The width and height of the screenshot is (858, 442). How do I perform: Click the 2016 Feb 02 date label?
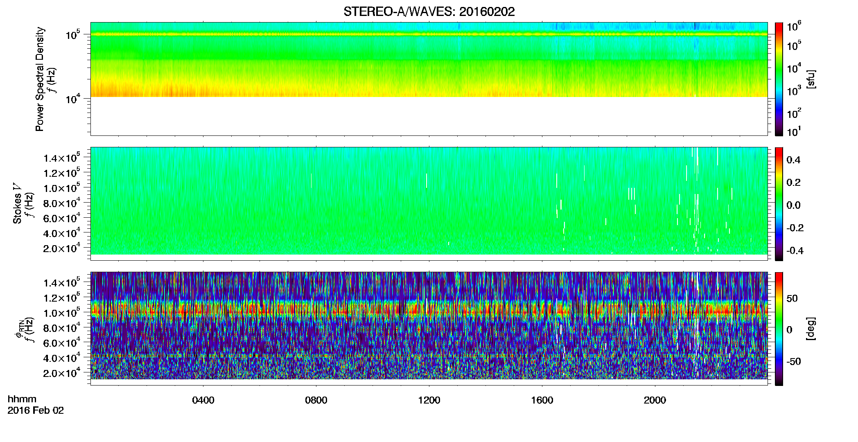click(x=36, y=410)
